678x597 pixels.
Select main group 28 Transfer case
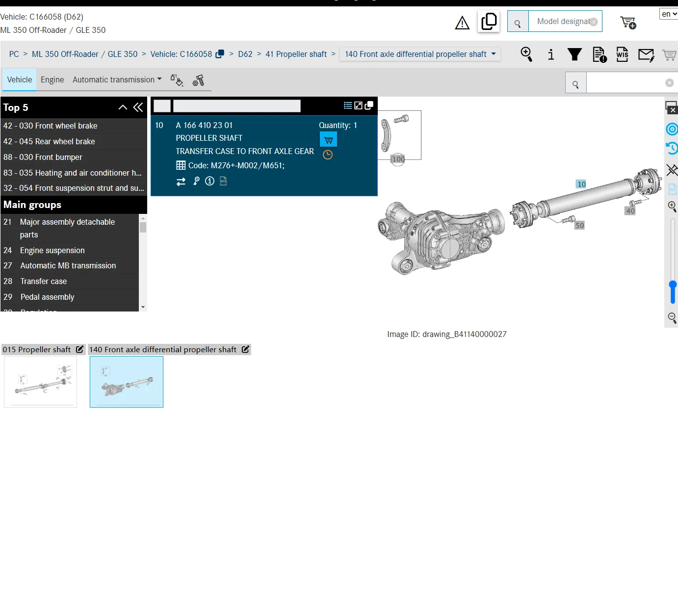(70, 282)
